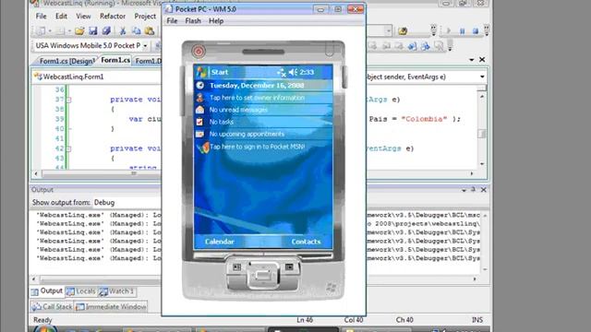The height and width of the screenshot is (332, 591).
Task: Tap the owner information person icon
Action: pyautogui.click(x=200, y=98)
